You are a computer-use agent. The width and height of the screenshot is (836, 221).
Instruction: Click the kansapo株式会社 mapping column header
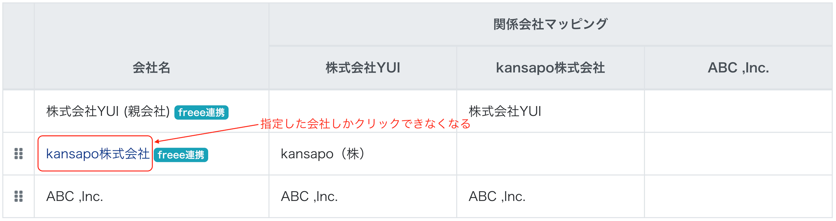point(550,68)
